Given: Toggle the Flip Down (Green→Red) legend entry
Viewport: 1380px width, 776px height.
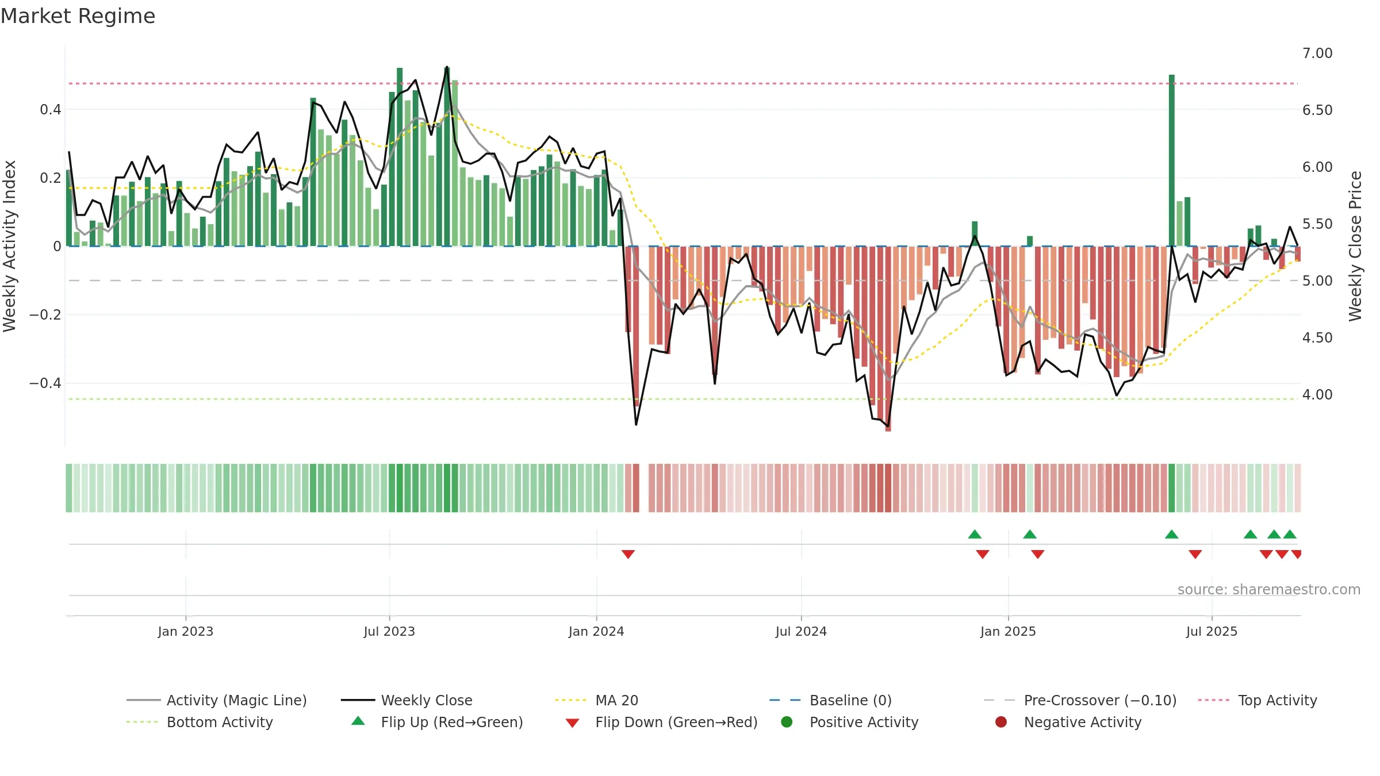Looking at the screenshot, I should click(x=661, y=722).
